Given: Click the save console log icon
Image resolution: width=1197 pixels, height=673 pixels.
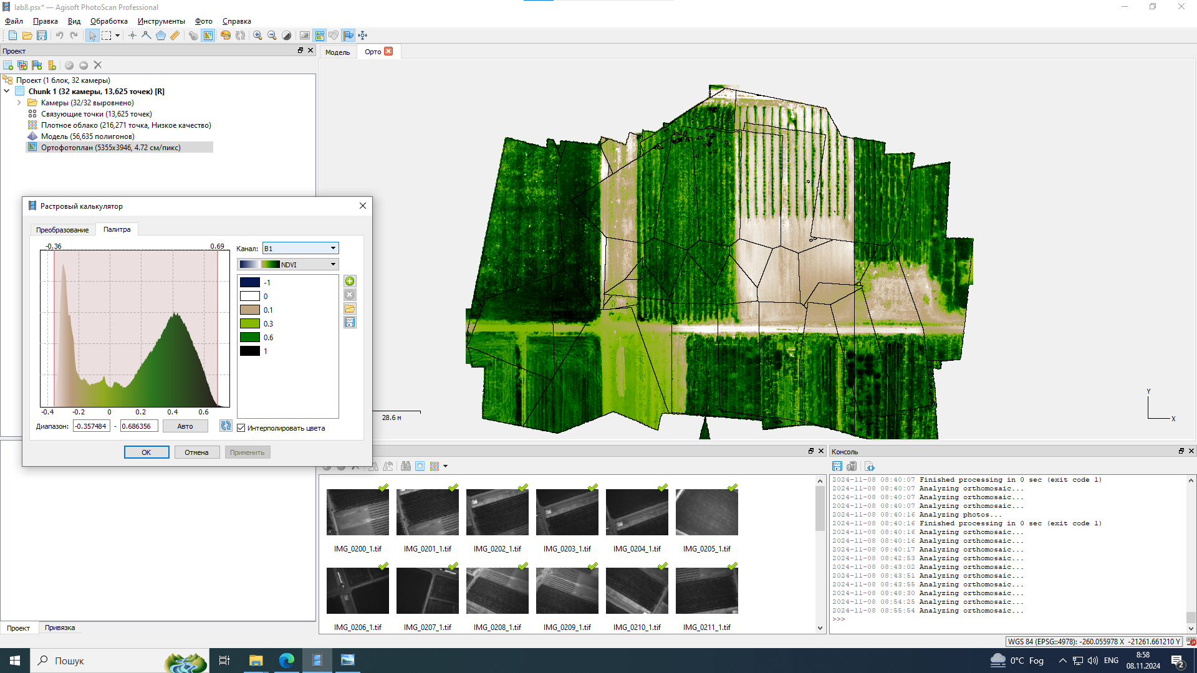Looking at the screenshot, I should point(837,467).
